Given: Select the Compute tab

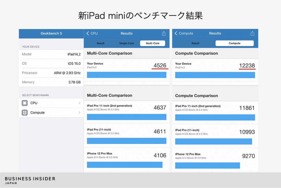Looking at the screenshot, I should pyautogui.click(x=235, y=43).
